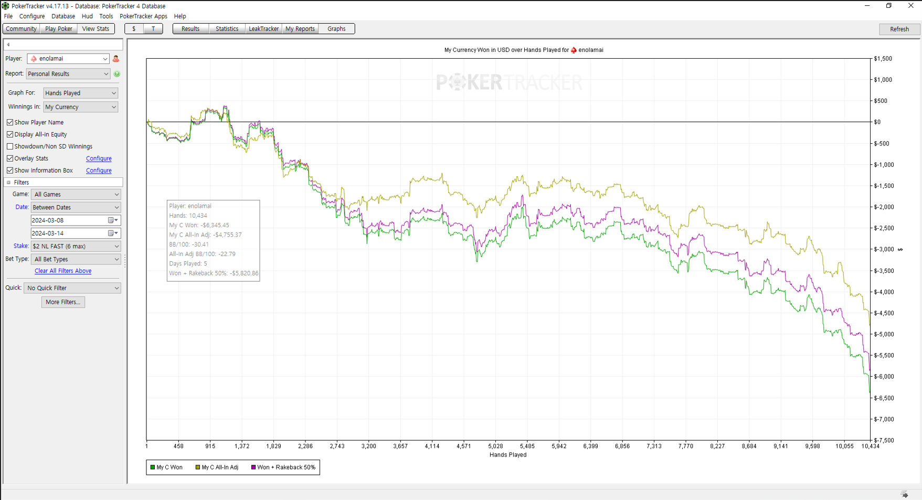Open the File menu
This screenshot has width=922, height=500.
[x=8, y=16]
